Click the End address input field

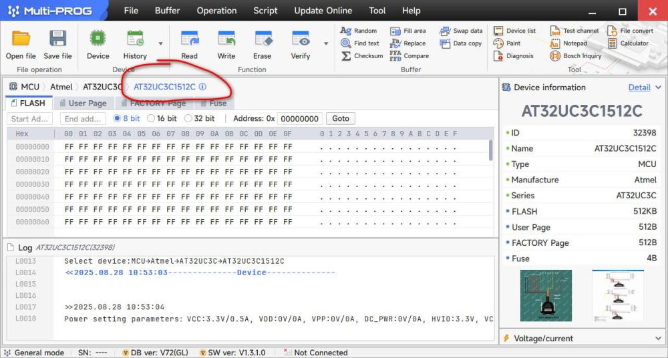point(83,118)
